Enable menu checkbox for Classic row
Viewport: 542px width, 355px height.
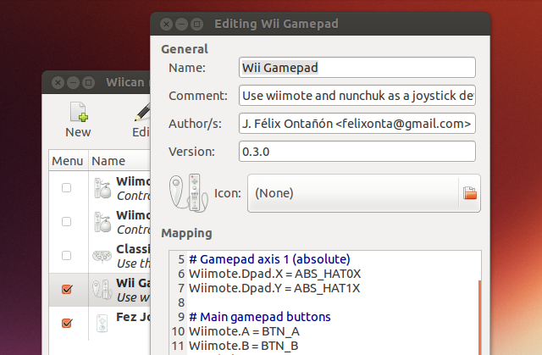pos(66,256)
